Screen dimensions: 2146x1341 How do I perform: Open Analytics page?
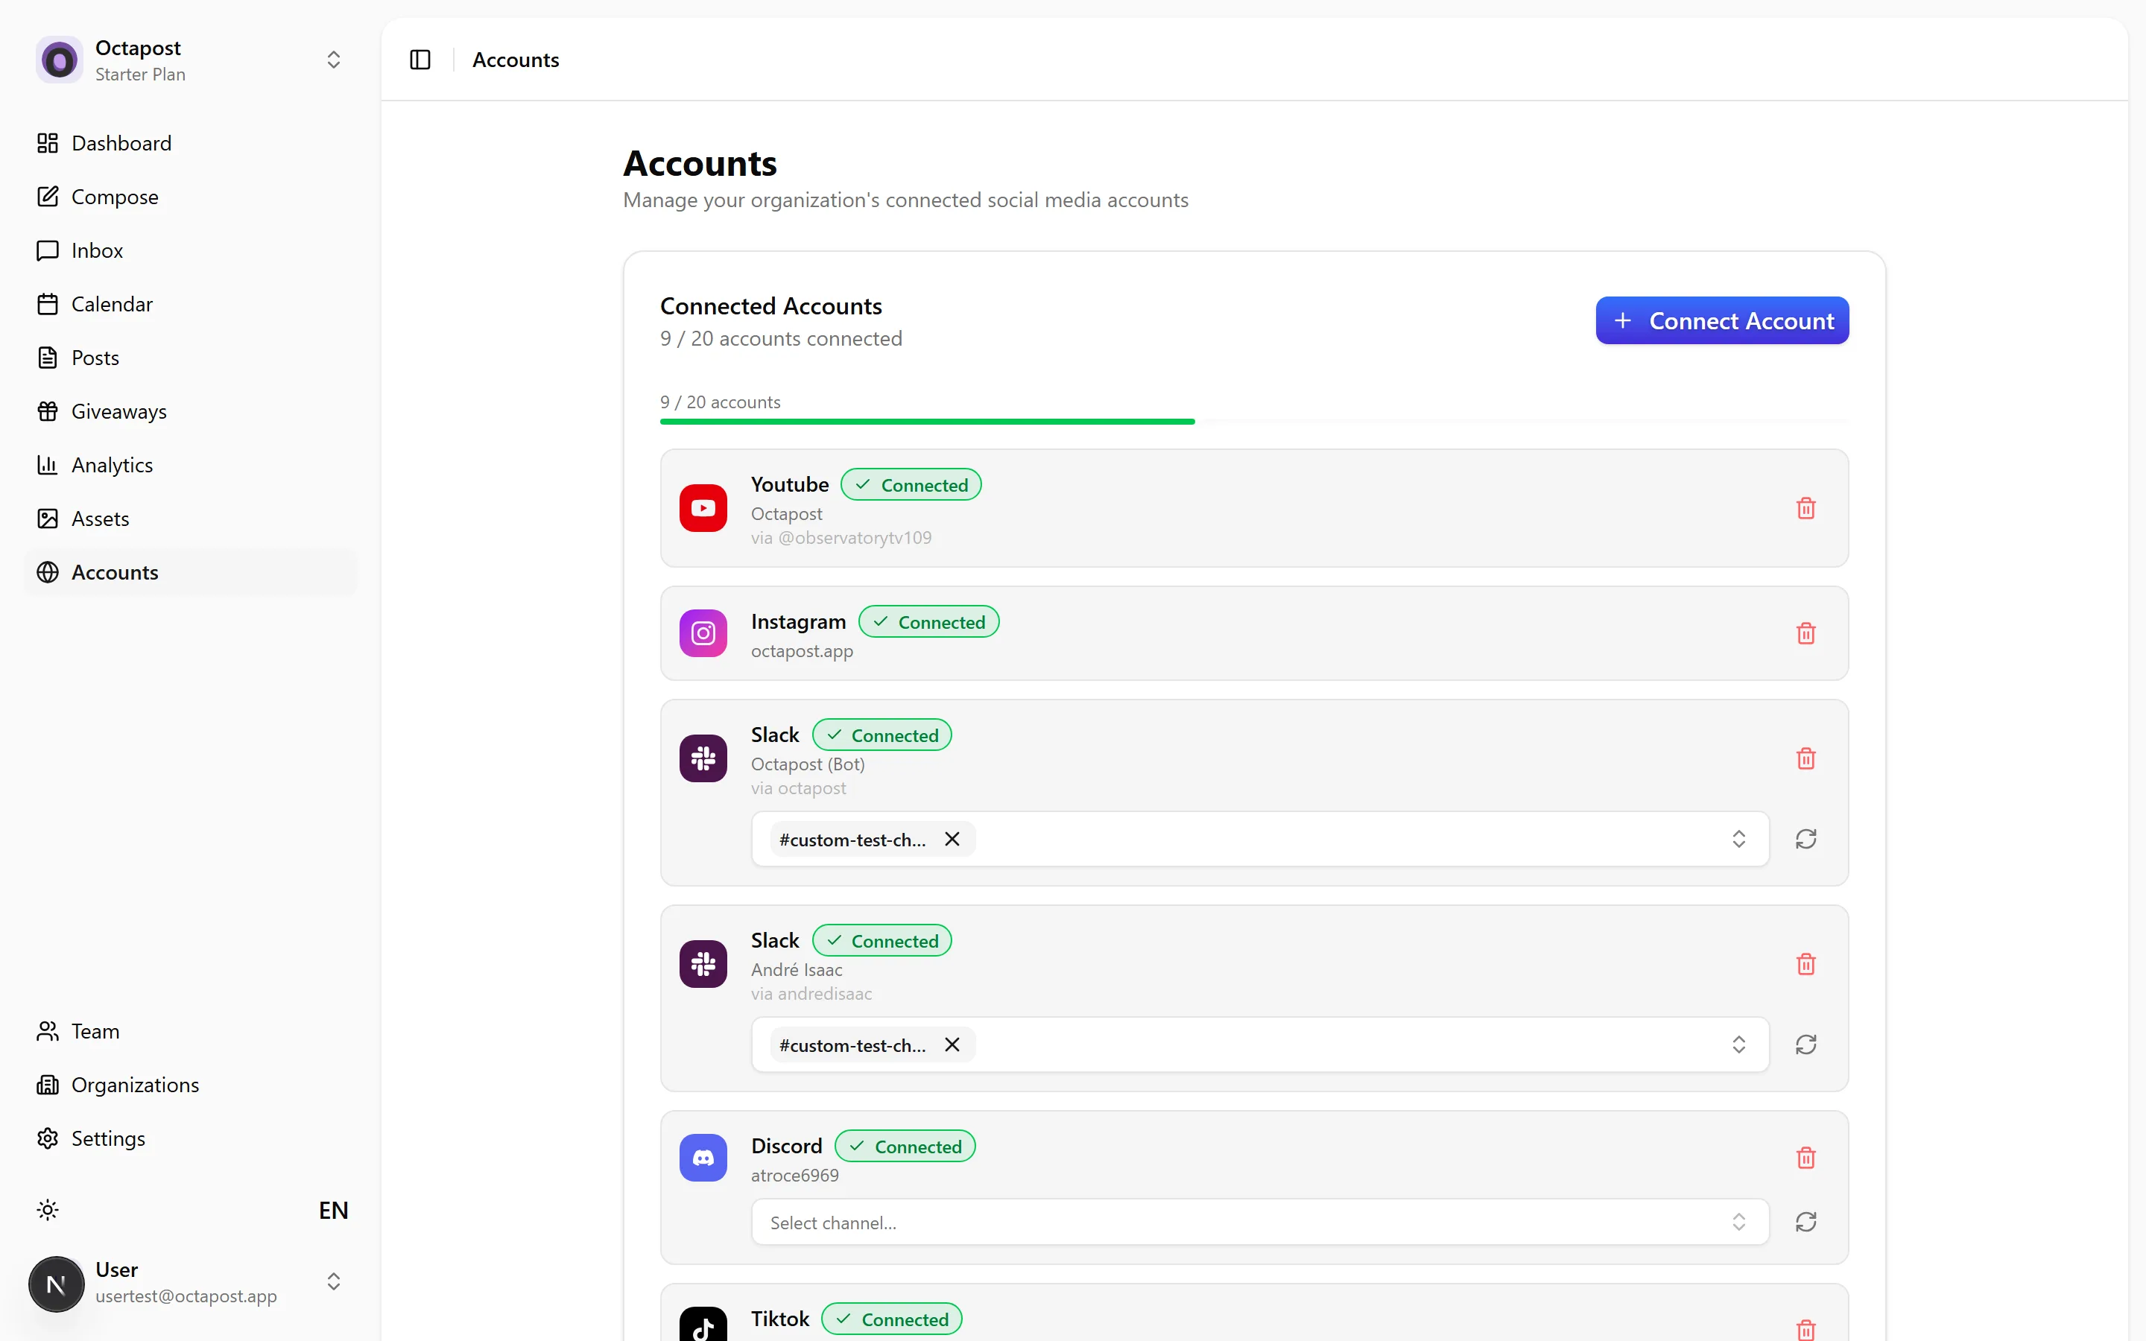point(191,465)
